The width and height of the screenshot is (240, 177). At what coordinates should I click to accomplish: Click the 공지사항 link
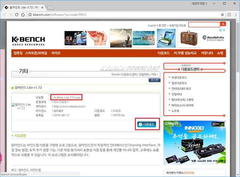[x=189, y=173]
